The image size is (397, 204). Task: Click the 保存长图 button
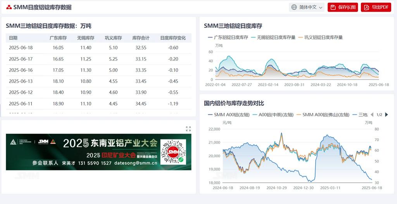[343, 7]
